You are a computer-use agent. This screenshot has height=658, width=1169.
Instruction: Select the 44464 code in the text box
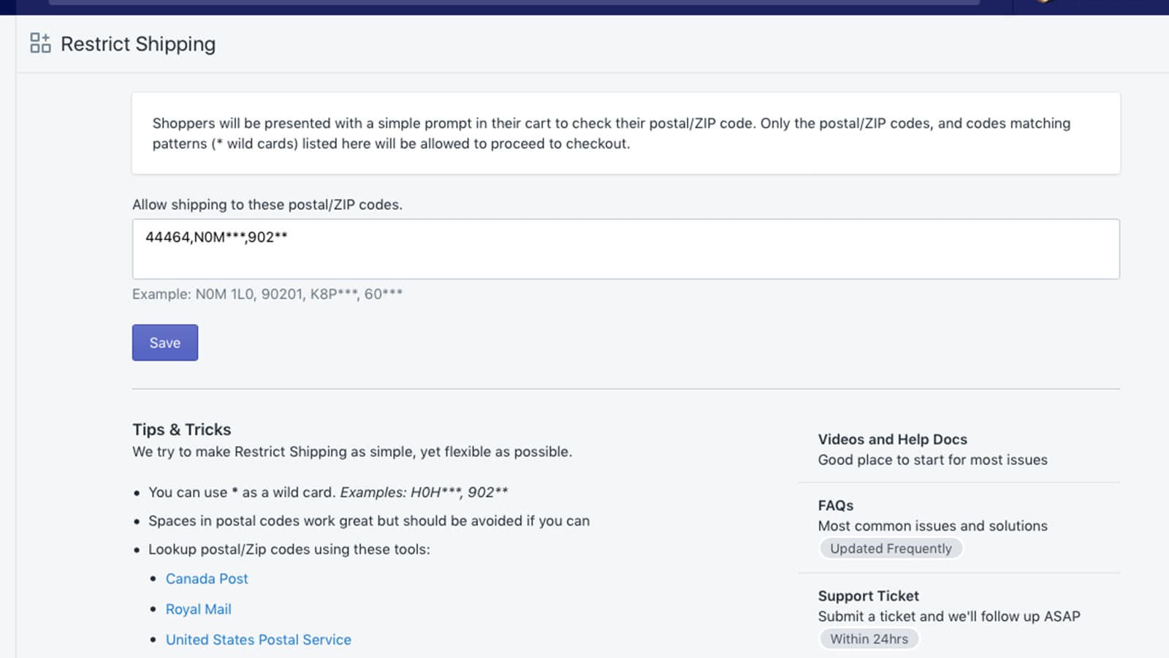tap(167, 237)
